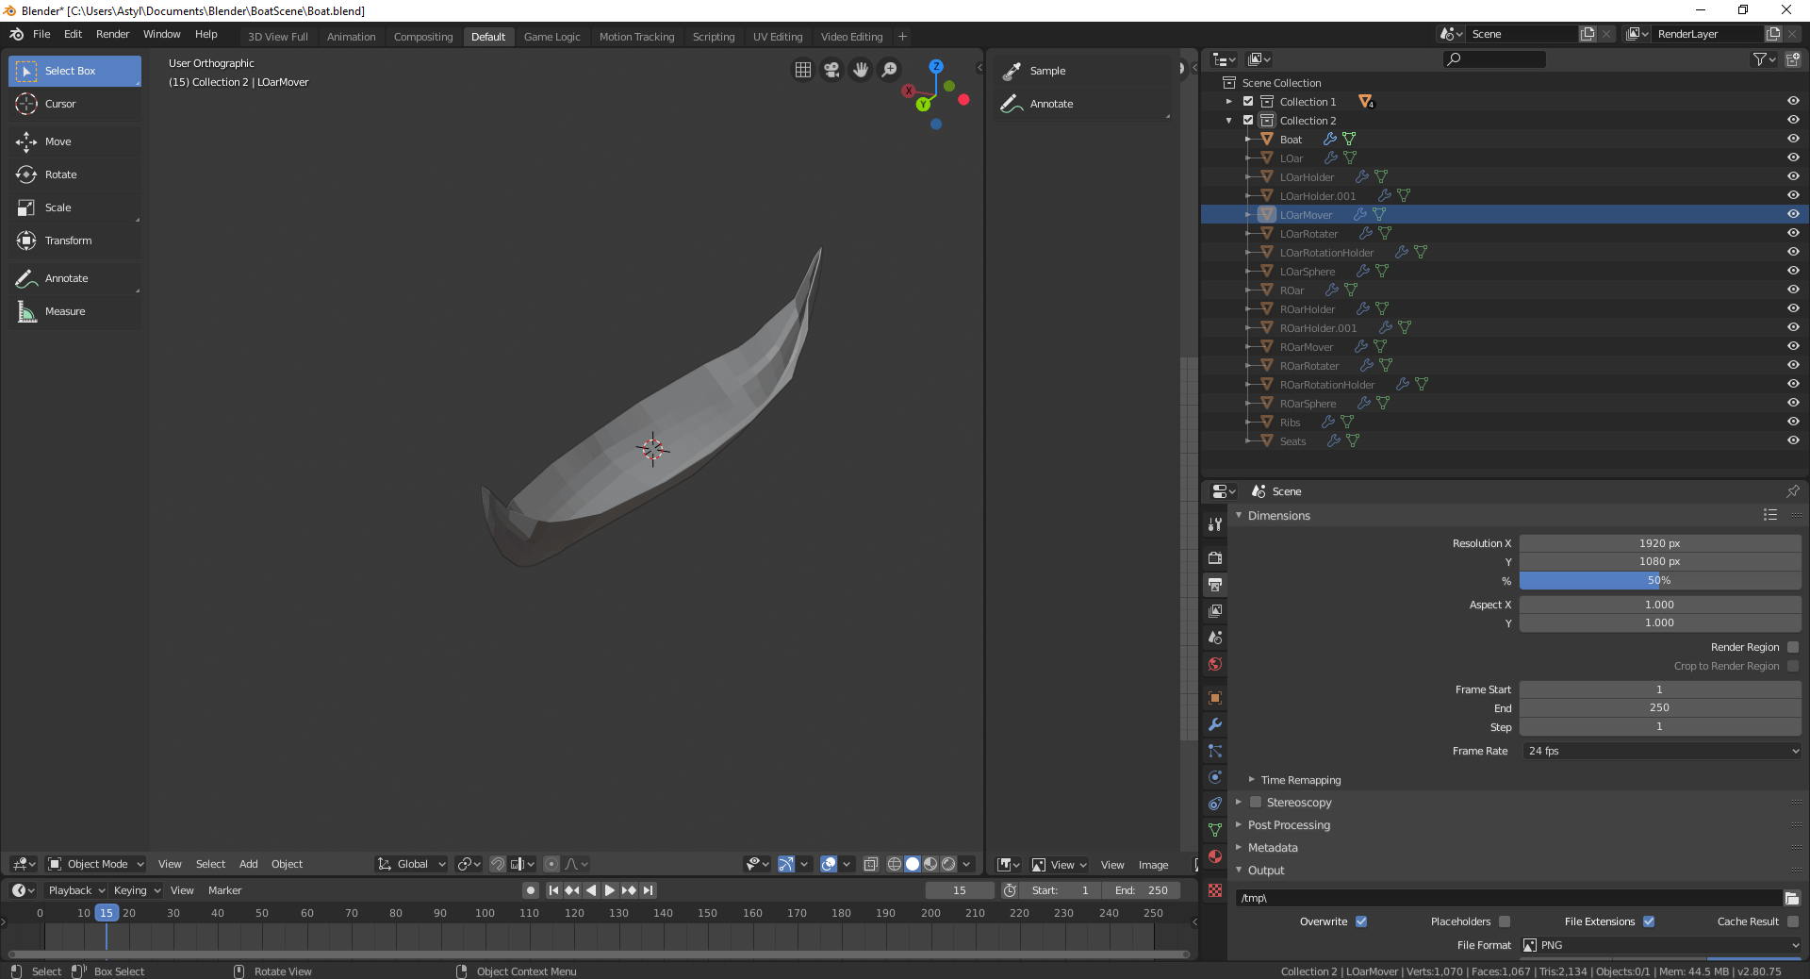Switch to the UV Editing workspace tab
Viewport: 1810px width, 979px height.
[x=777, y=37]
